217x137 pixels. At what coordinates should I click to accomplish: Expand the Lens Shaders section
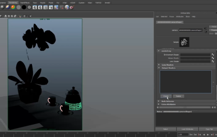159,65
